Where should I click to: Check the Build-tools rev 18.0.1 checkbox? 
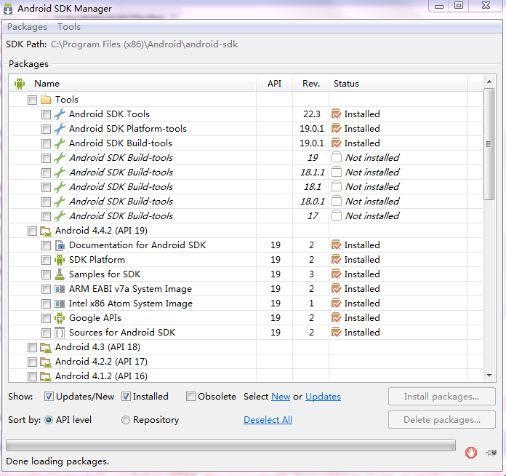point(46,202)
